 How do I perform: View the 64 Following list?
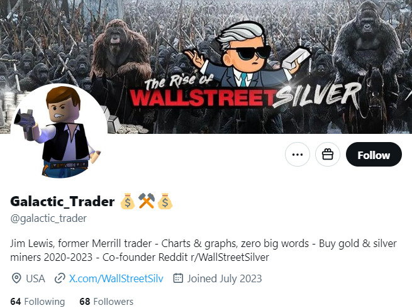pos(37,302)
